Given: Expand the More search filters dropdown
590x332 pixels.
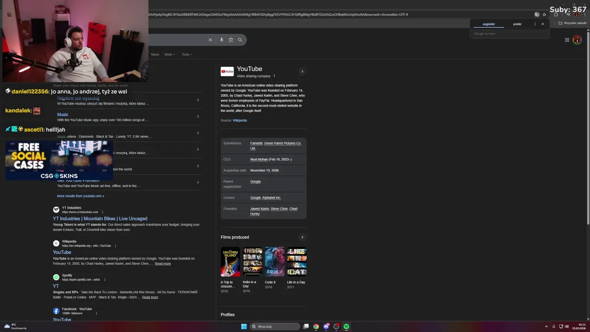Looking at the screenshot, I should (x=170, y=54).
